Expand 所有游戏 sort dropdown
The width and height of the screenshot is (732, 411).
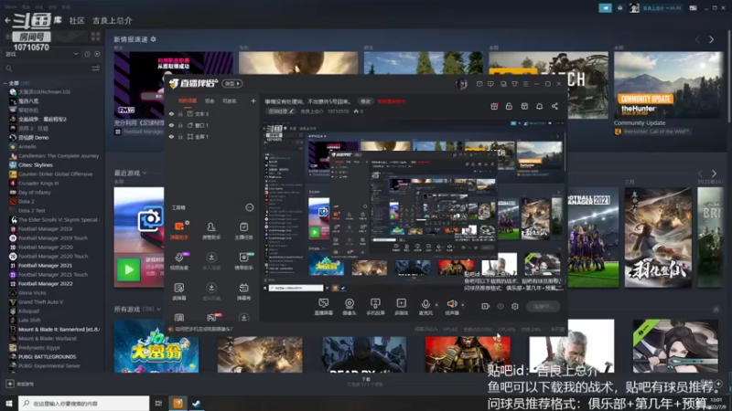(x=159, y=309)
